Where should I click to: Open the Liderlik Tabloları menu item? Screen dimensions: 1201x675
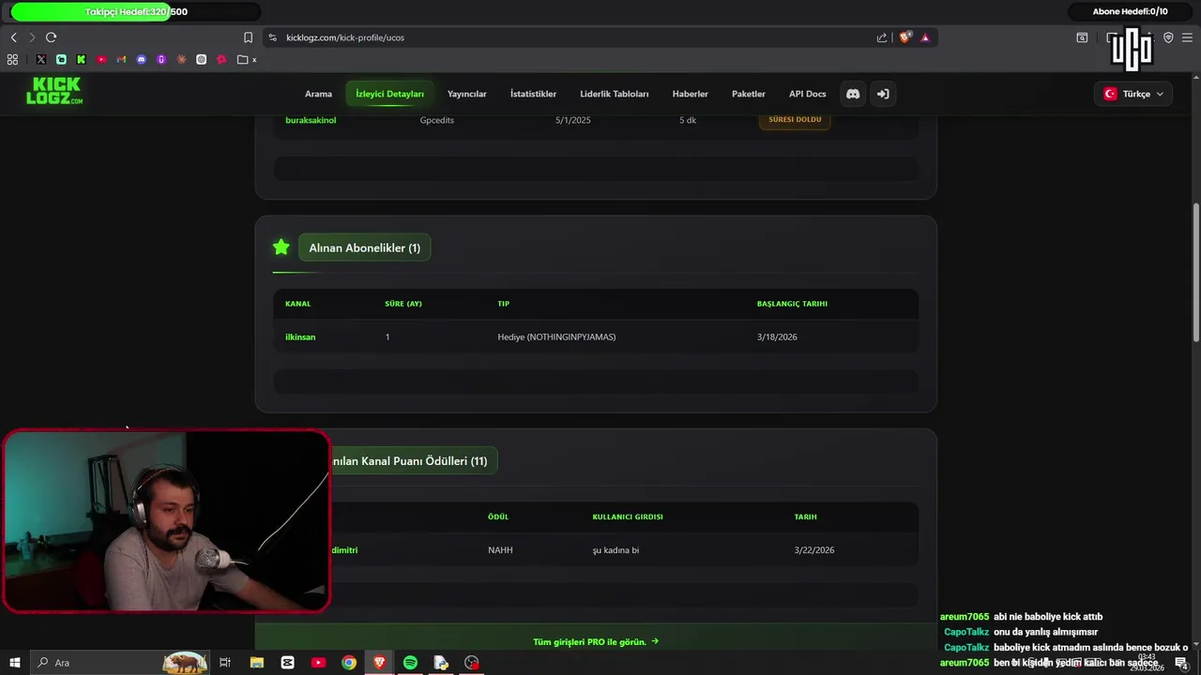pyautogui.click(x=615, y=94)
